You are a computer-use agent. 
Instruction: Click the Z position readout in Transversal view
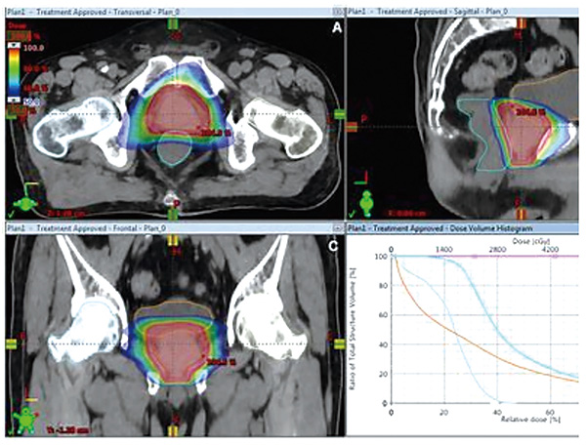[65, 214]
